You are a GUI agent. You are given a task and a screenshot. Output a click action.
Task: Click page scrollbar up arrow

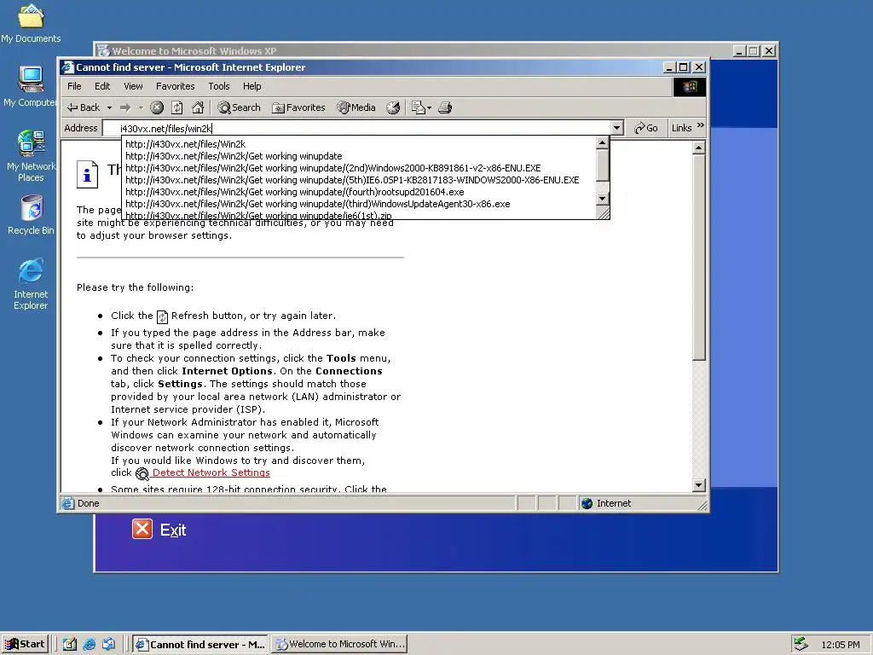point(699,148)
